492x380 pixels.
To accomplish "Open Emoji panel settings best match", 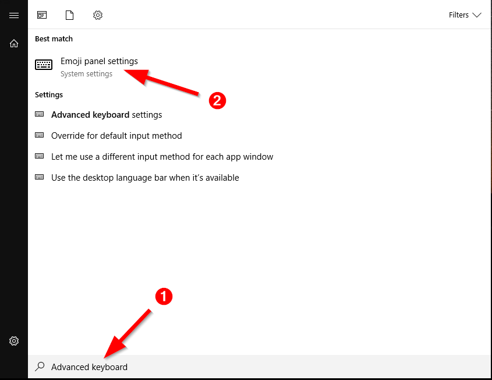I will 99,61.
